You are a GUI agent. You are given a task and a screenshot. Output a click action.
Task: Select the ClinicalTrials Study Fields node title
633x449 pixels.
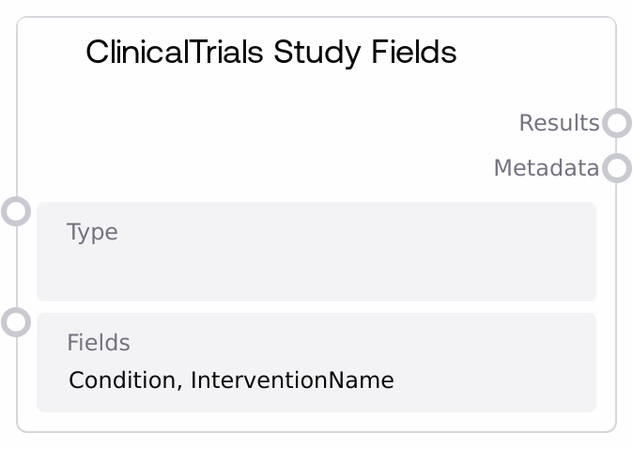270,52
